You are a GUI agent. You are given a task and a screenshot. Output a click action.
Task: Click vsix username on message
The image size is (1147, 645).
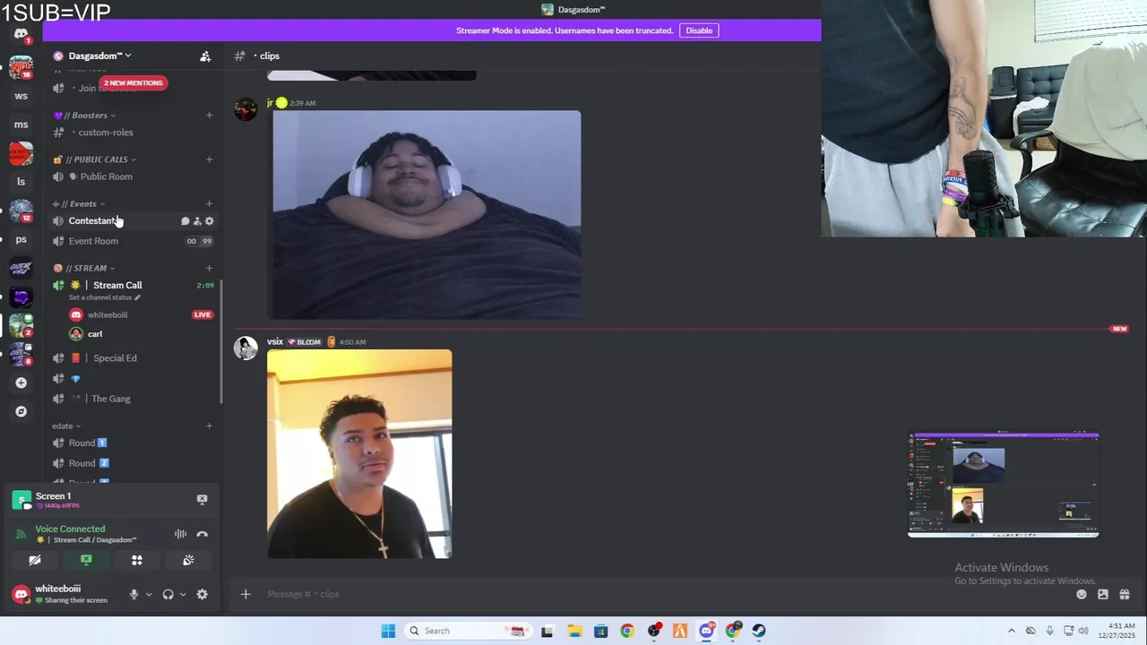point(275,341)
